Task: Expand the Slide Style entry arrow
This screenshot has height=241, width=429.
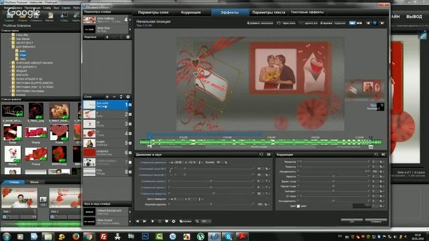Action: coord(129,29)
